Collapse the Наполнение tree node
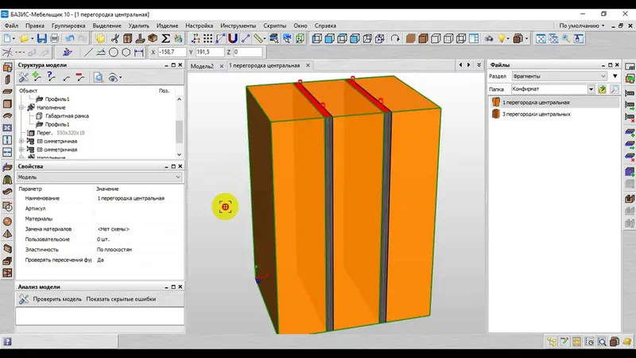The image size is (636, 358). pyautogui.click(x=21, y=107)
